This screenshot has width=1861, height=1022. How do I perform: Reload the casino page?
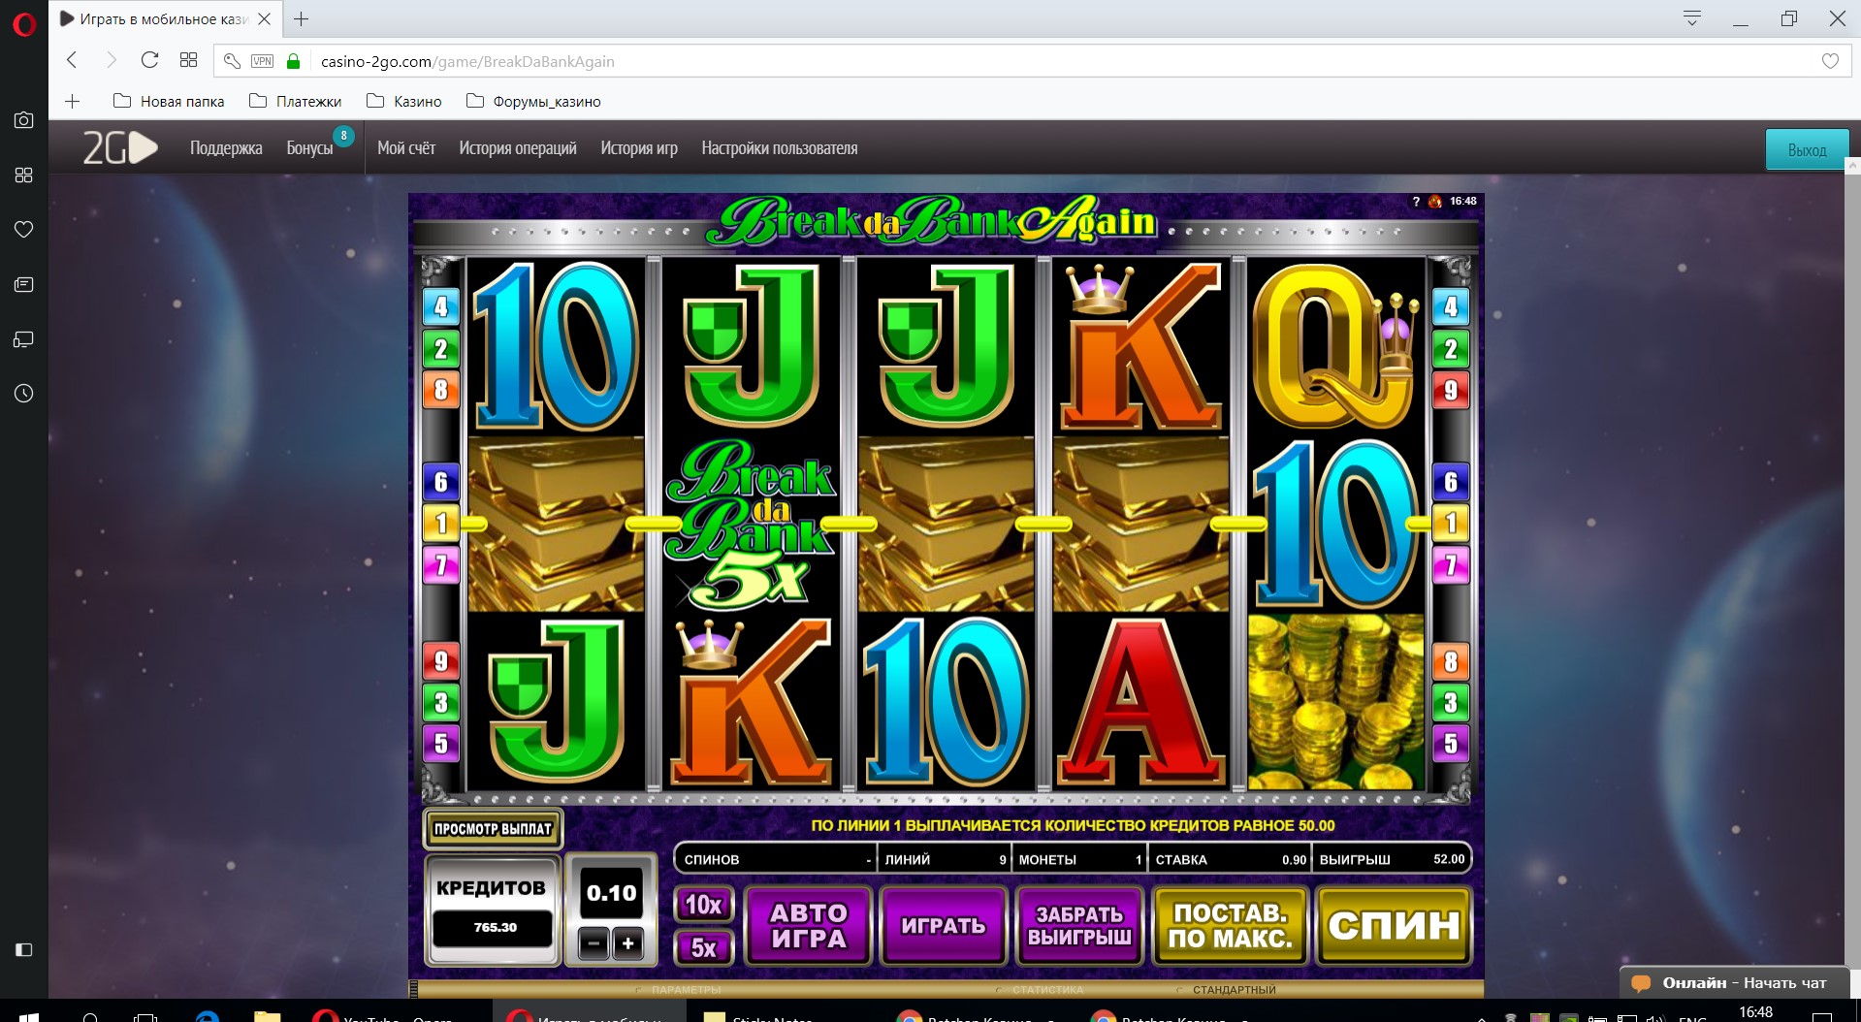pos(149,60)
